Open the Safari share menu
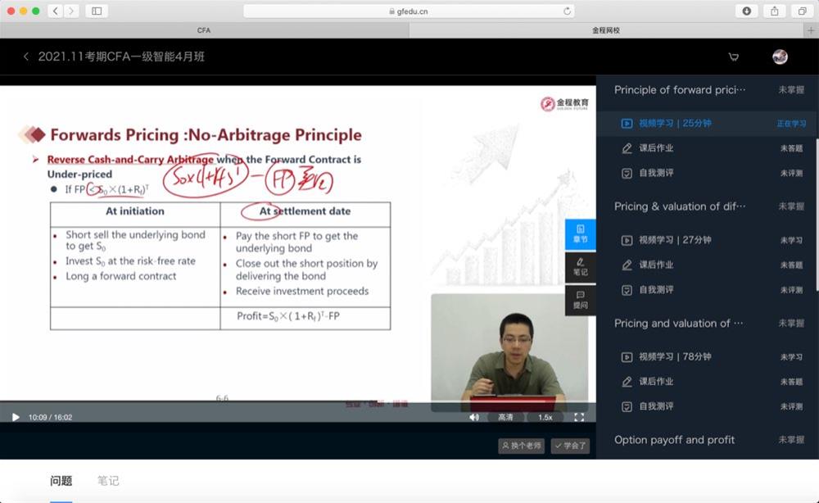The image size is (819, 503). (x=775, y=11)
